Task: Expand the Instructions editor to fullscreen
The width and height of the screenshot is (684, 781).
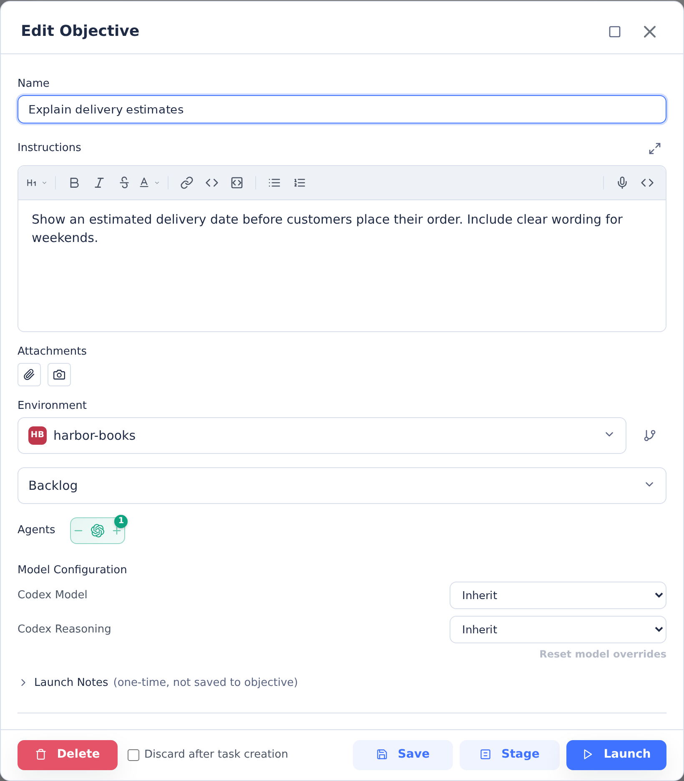Action: pos(655,149)
